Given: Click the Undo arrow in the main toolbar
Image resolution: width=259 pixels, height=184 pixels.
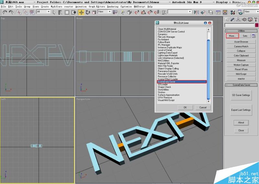Looking at the screenshot, I should pos(5,12).
